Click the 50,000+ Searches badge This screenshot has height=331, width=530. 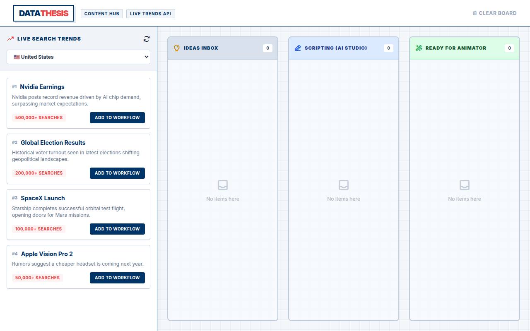click(37, 278)
